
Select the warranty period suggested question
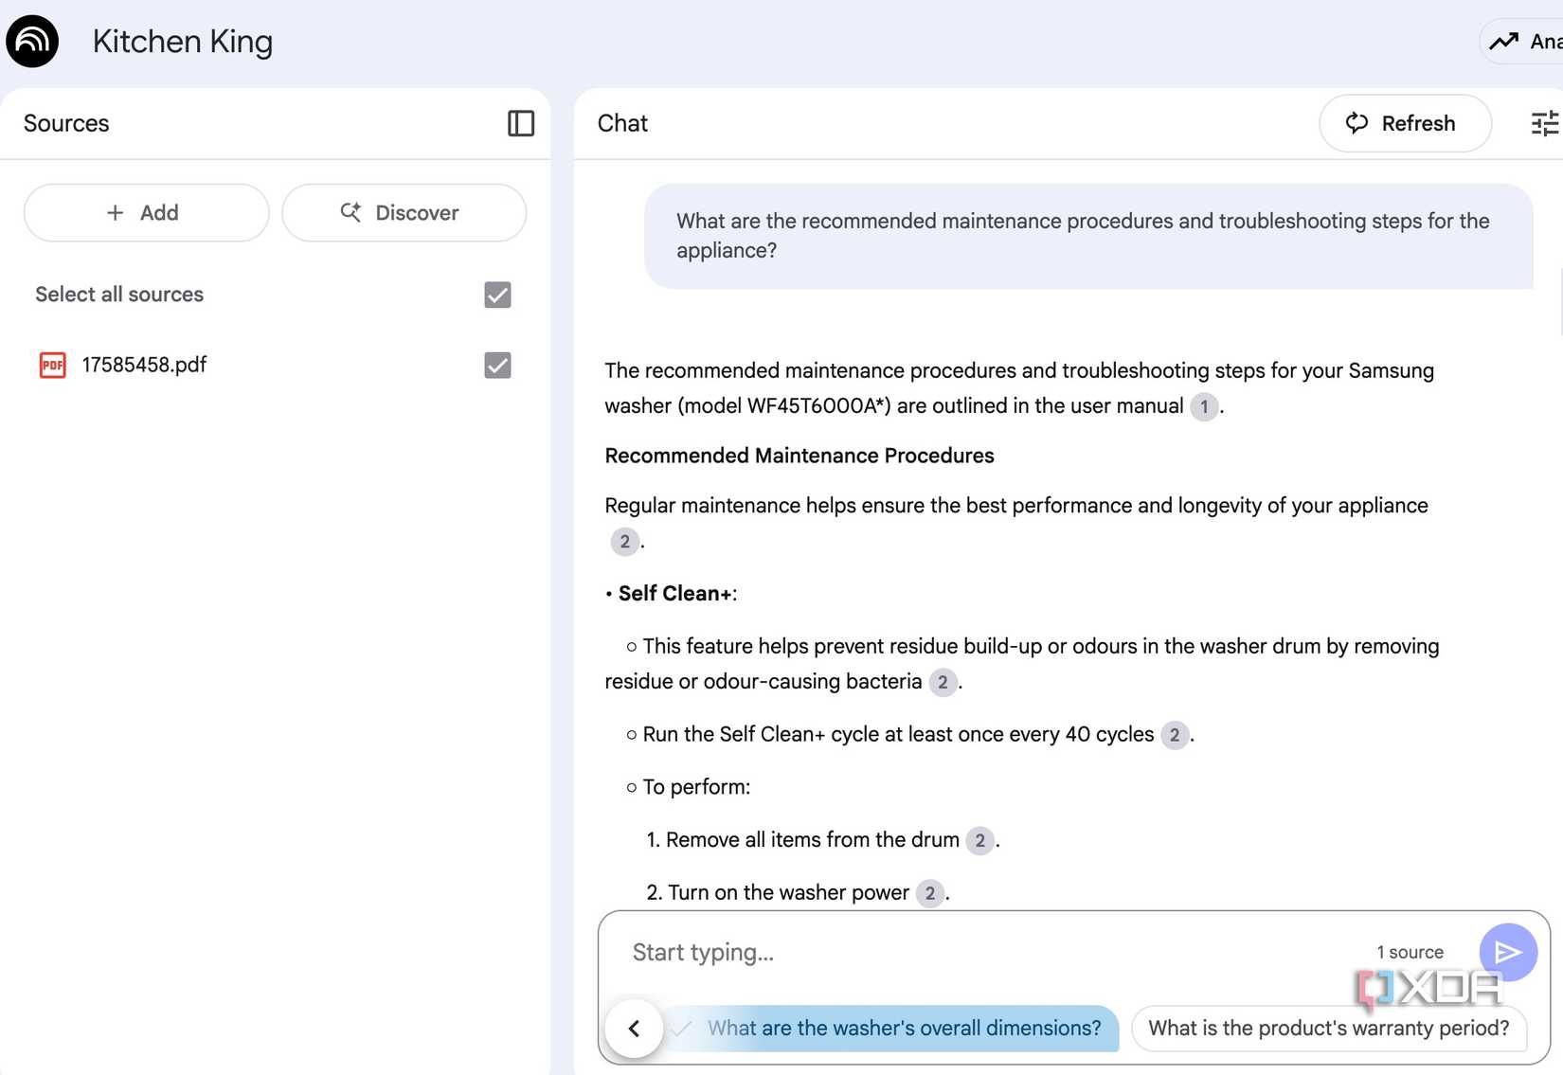pos(1327,1029)
